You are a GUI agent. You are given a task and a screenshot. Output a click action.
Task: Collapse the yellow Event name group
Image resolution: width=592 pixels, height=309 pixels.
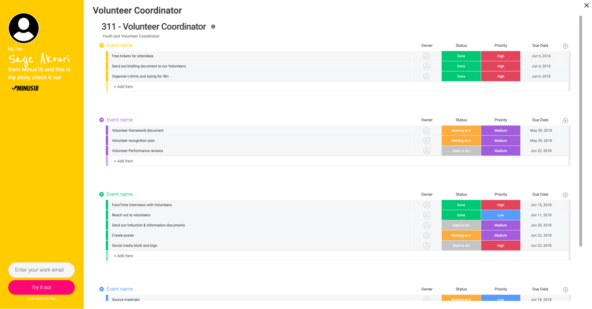click(x=102, y=45)
